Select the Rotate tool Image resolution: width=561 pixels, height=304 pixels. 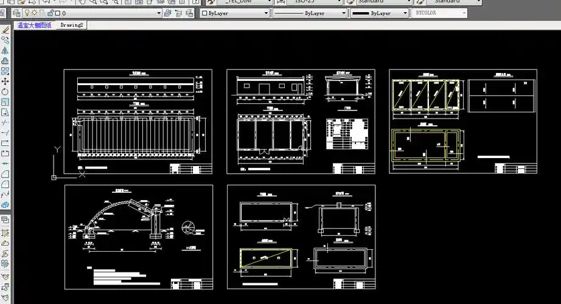pos(5,91)
